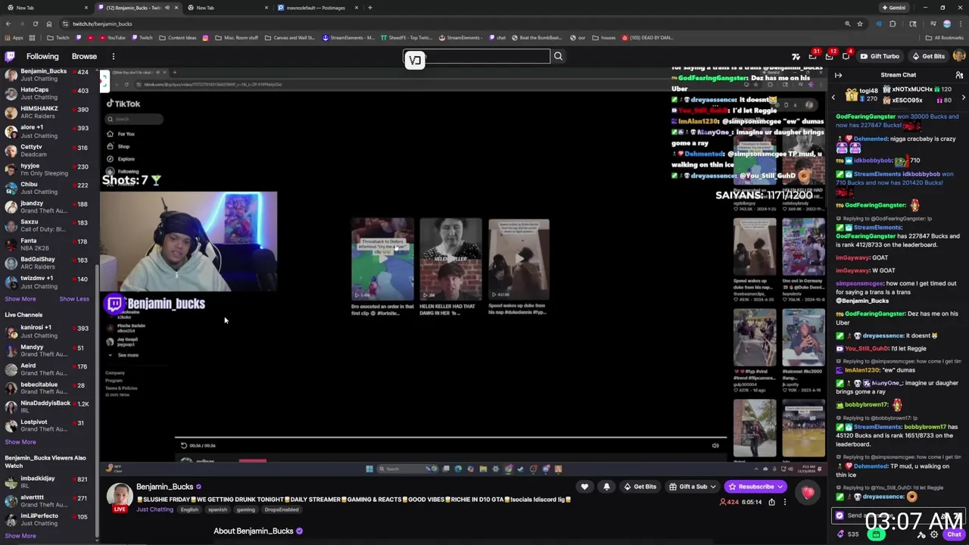Viewport: 969px width, 545px height.
Task: Open notifications inbox with 31 badge
Action: coord(813,56)
